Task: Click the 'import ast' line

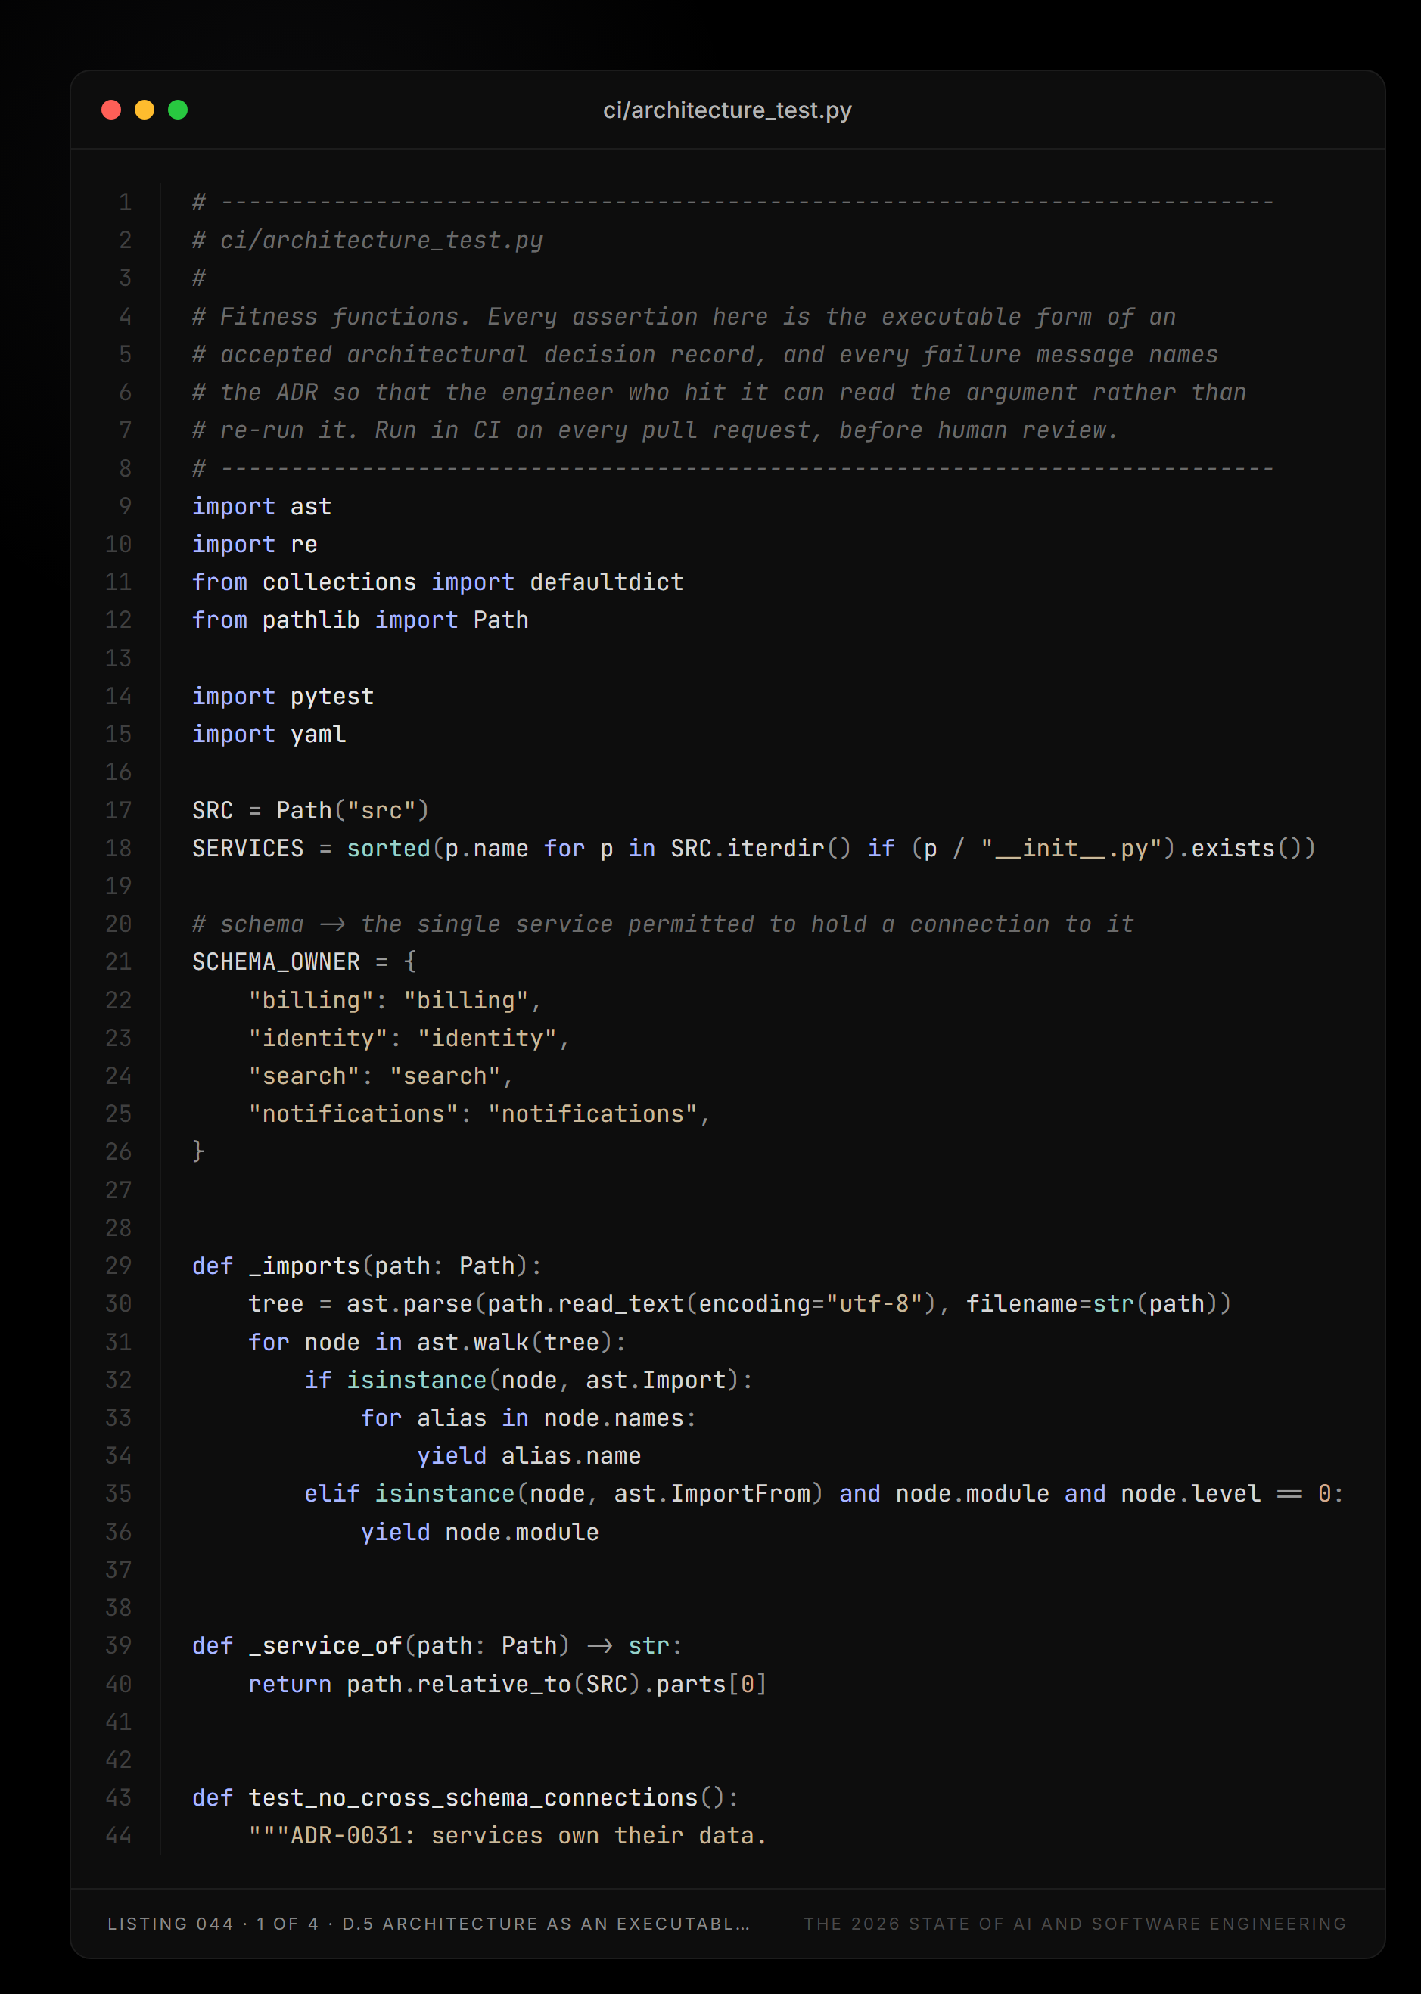Action: pyautogui.click(x=262, y=506)
